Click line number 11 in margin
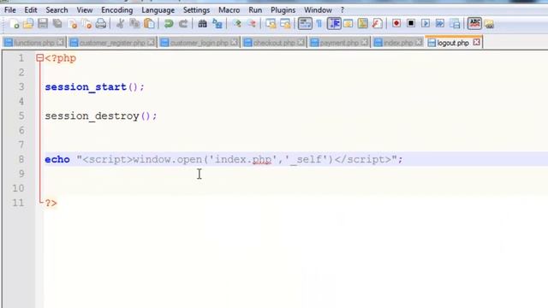The image size is (548, 308). 18,203
